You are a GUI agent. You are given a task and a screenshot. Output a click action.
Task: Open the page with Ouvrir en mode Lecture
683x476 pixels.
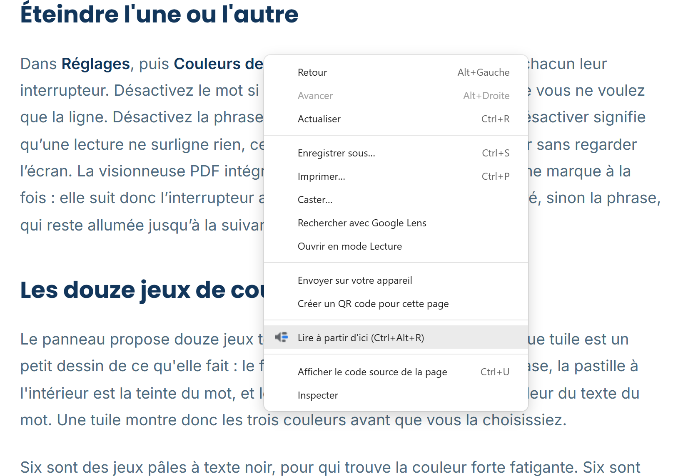coord(396,246)
